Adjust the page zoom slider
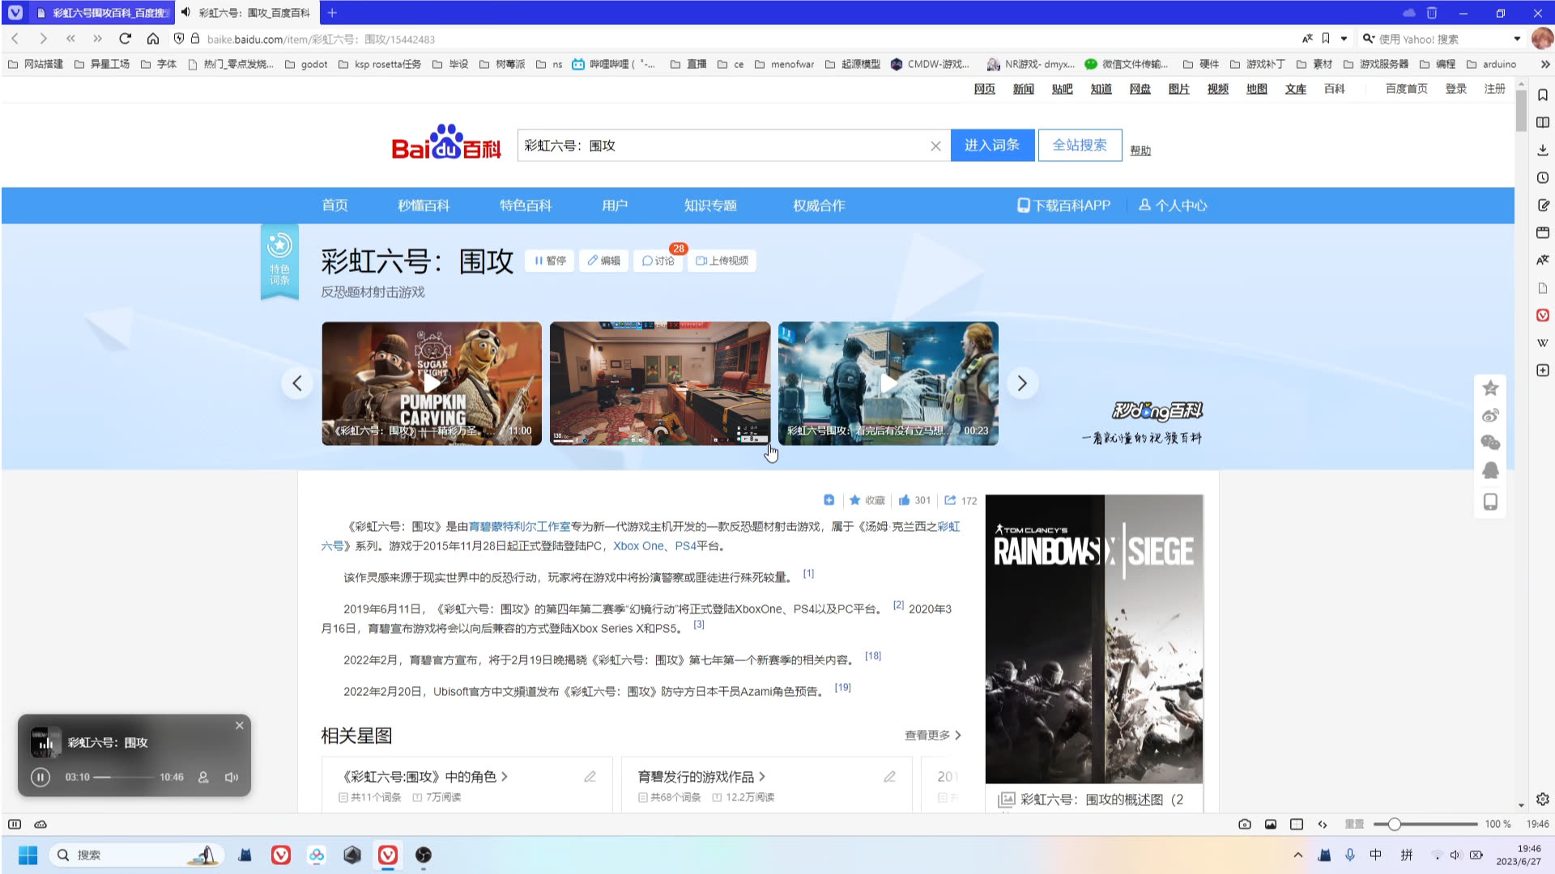Viewport: 1555px width, 874px height. [x=1425, y=824]
